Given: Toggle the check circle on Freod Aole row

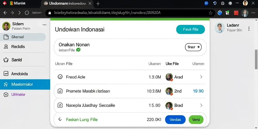Looking at the screenshot, I should point(60,77).
